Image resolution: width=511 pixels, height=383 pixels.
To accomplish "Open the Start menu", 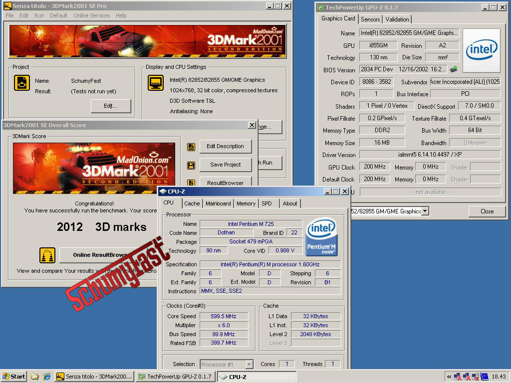I will [x=13, y=377].
